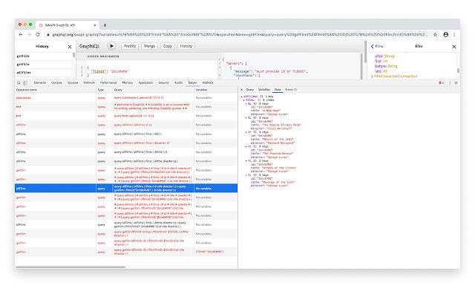The width and height of the screenshot is (475, 297).
Task: Show the Variables tab in detail pane
Action: pos(264,90)
